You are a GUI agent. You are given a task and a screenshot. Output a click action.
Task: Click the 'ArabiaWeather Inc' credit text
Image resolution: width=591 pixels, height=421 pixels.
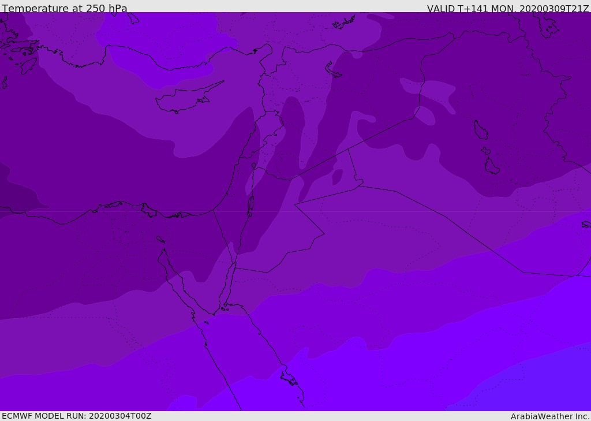pyautogui.click(x=549, y=416)
